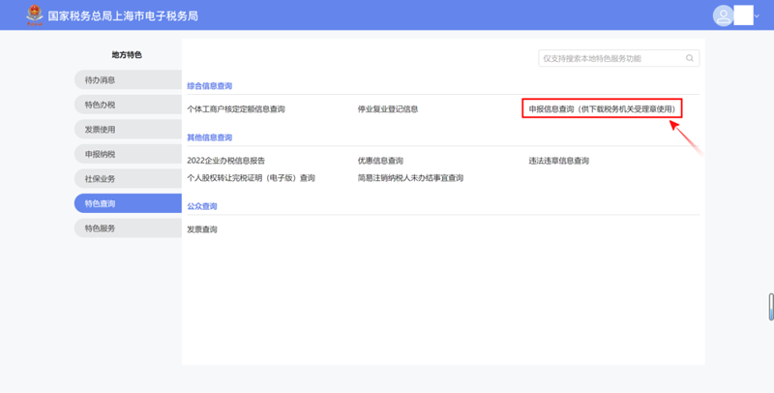Viewport: 774px width, 393px height.
Task: Click 停业复业登记信息 link
Action: pyautogui.click(x=387, y=109)
